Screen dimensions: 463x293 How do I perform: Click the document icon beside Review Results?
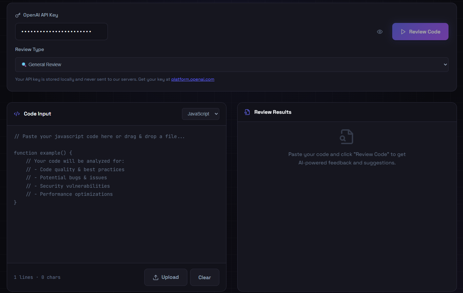coord(247,112)
